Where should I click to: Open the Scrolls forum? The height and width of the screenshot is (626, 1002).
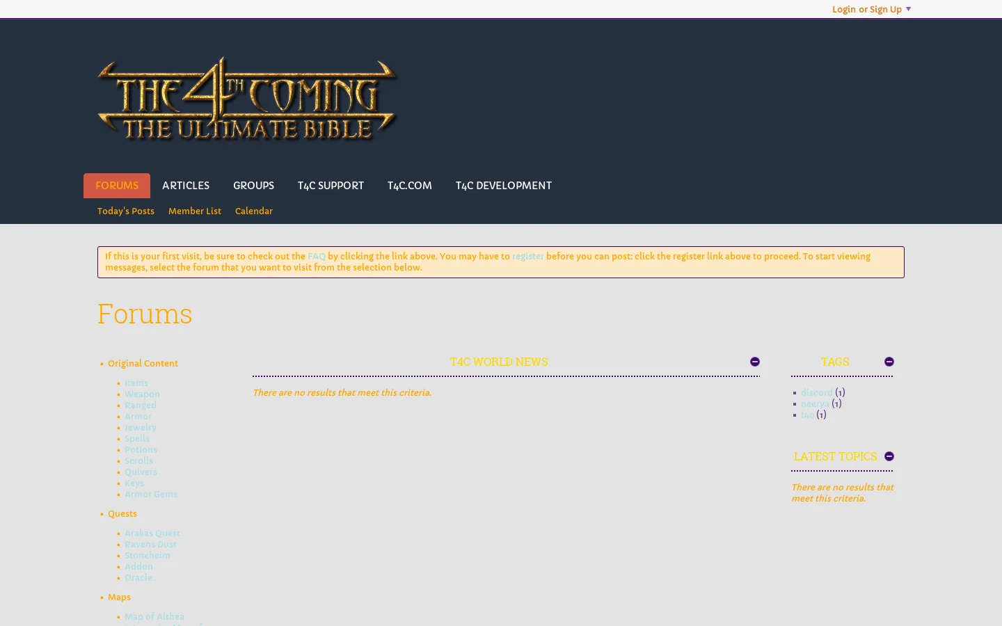(x=138, y=460)
